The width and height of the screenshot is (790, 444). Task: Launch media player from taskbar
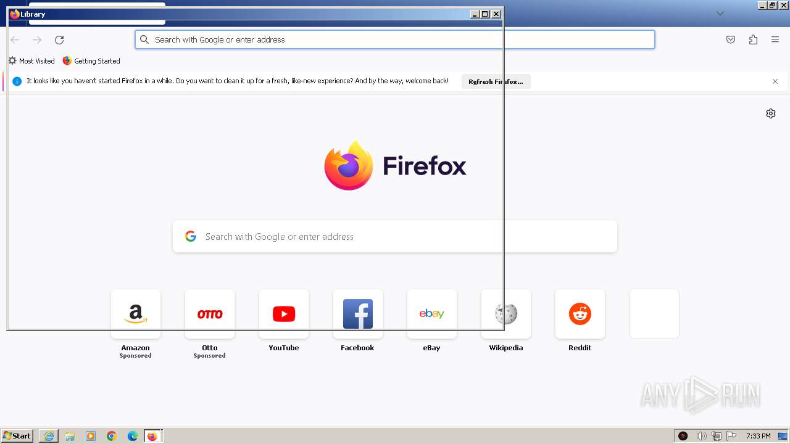coord(91,436)
